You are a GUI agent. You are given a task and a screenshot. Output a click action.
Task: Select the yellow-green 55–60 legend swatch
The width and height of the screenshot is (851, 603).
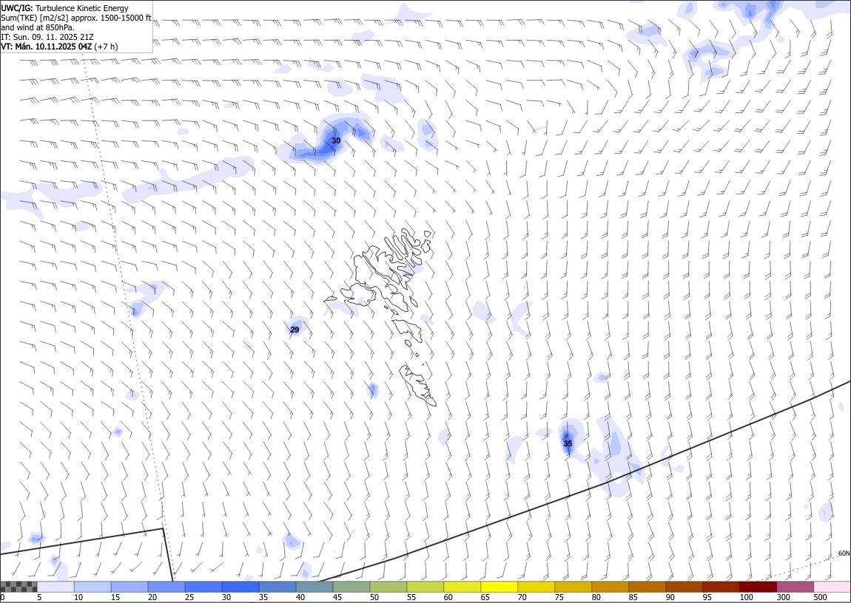tap(425, 587)
